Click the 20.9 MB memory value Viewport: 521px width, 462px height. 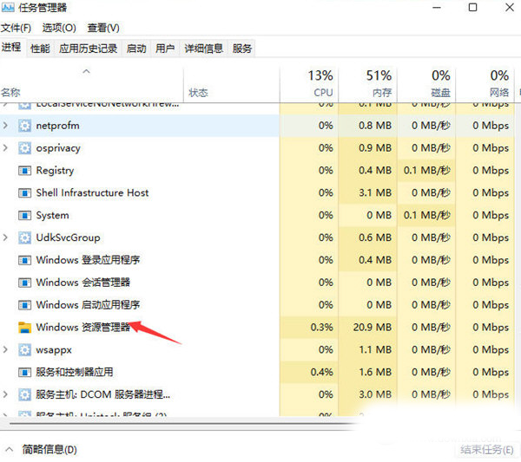coord(373,328)
